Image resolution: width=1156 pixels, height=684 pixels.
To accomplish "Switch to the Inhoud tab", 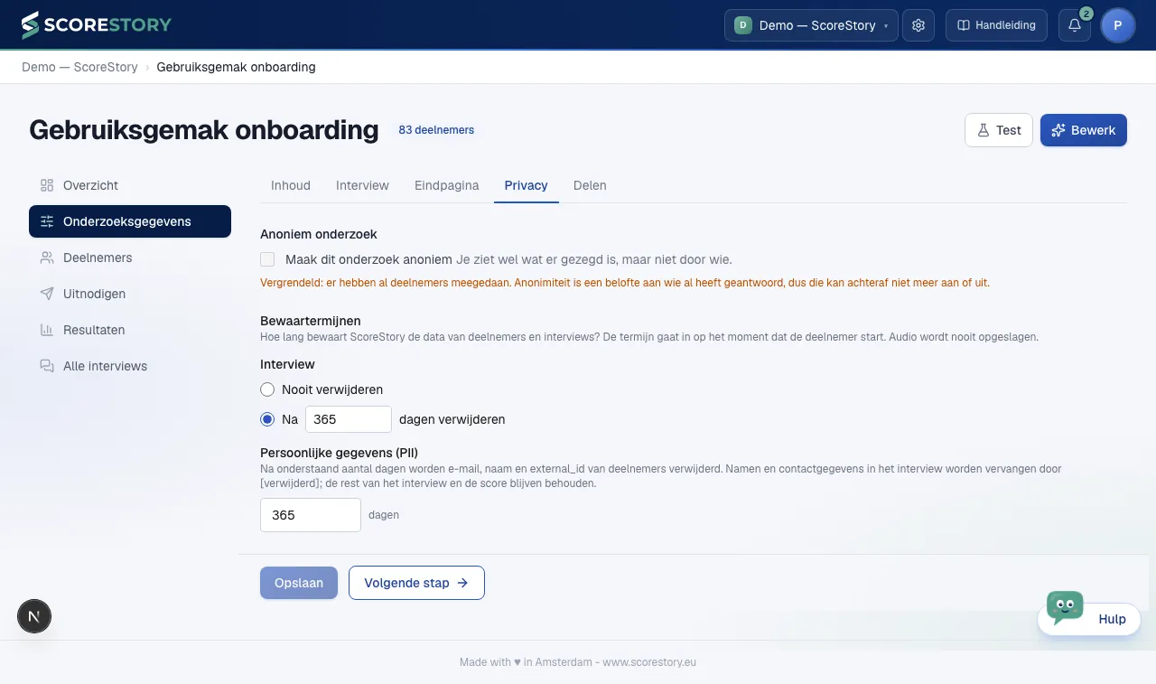I will (x=291, y=185).
